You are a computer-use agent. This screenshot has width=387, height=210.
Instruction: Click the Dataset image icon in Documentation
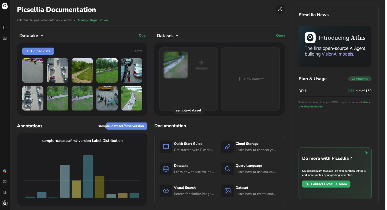(228, 191)
